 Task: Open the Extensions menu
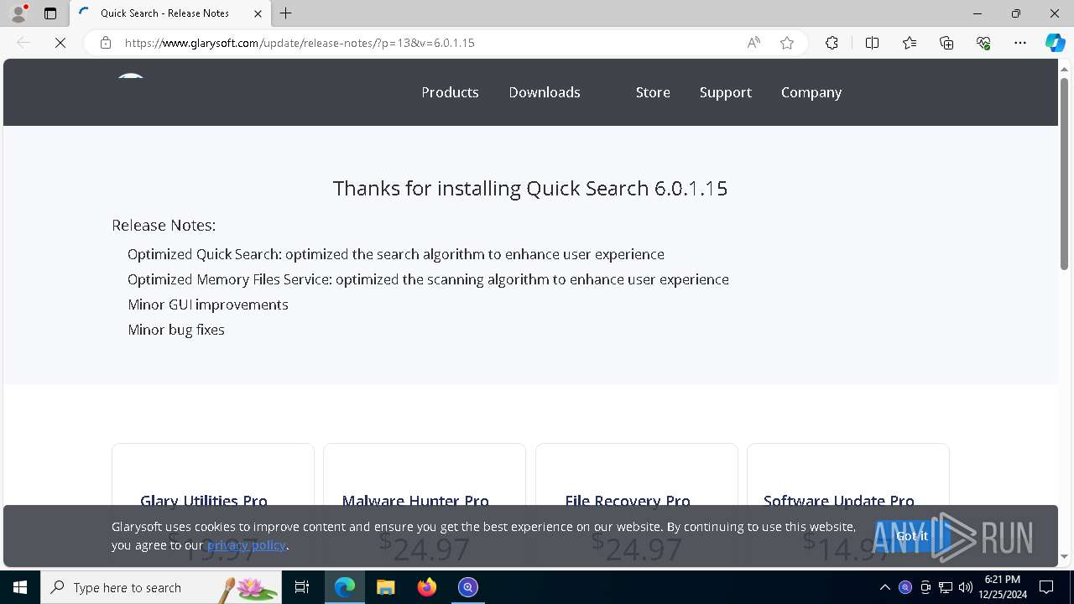click(832, 43)
